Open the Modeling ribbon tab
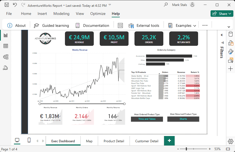This screenshot has width=235, height=152. 61,14
